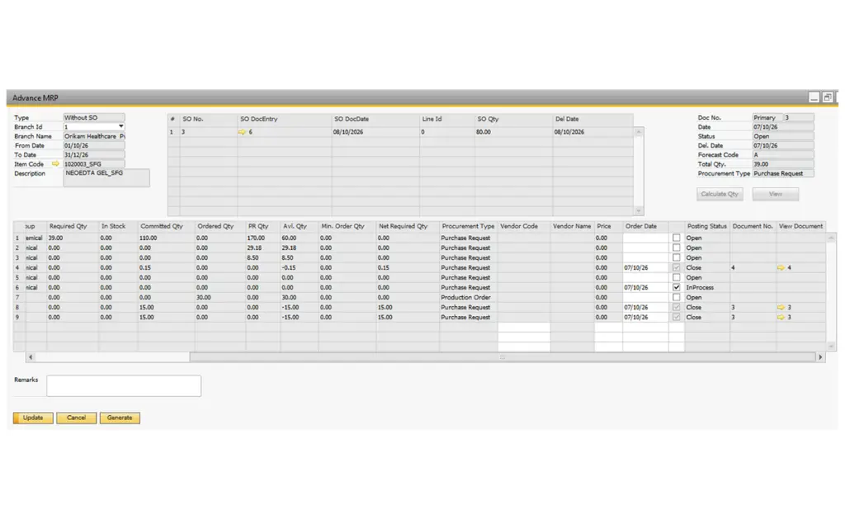The height and width of the screenshot is (520, 845).
Task: Tick the checkbox in row 3
Action: [x=677, y=258]
